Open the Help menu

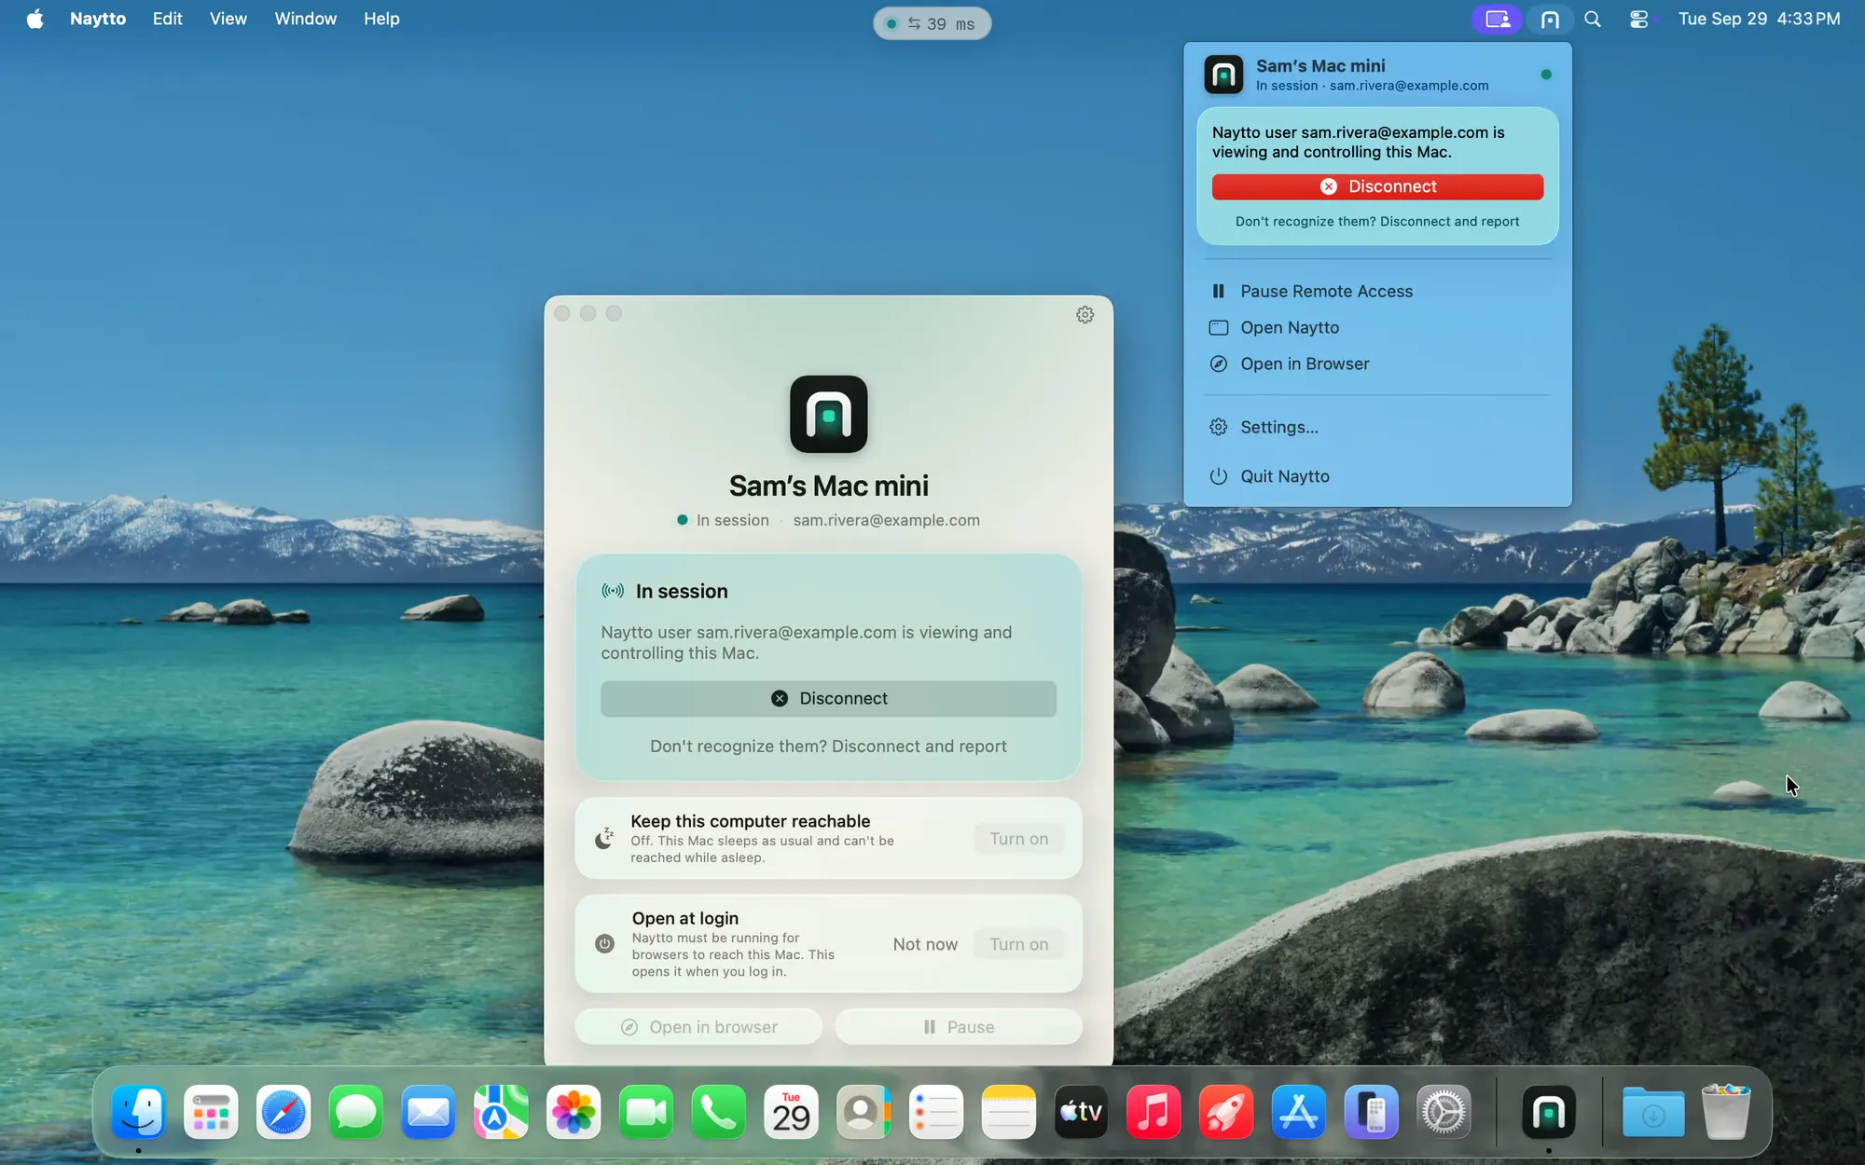(381, 19)
